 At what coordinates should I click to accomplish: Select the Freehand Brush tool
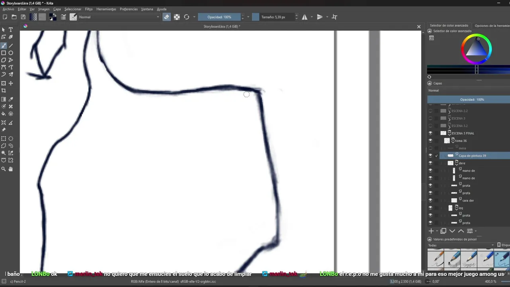click(x=4, y=45)
